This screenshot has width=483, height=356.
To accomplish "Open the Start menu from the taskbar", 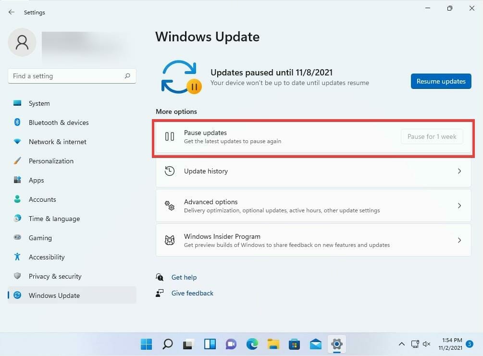I will [x=146, y=344].
